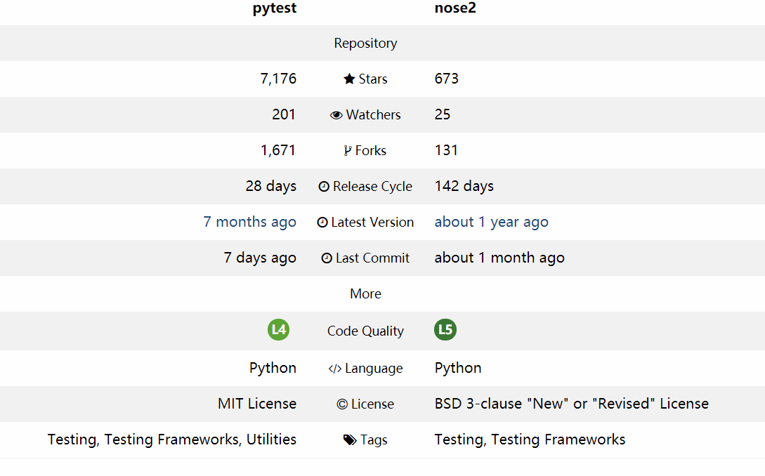765x476 pixels.
Task: Click the clock icon beside Release Cycle
Action: tap(323, 187)
